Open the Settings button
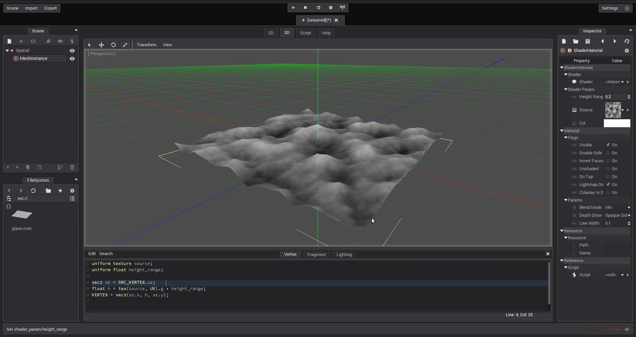 pos(615,8)
